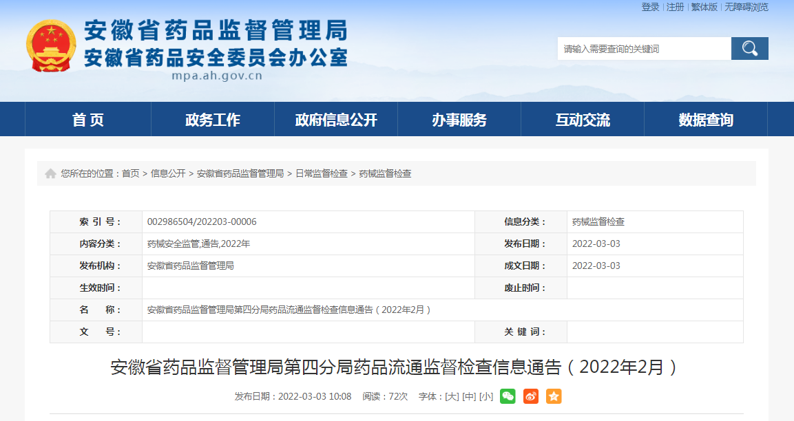This screenshot has width=794, height=421.
Task: Click the 名称 row document title
Action: point(289,310)
